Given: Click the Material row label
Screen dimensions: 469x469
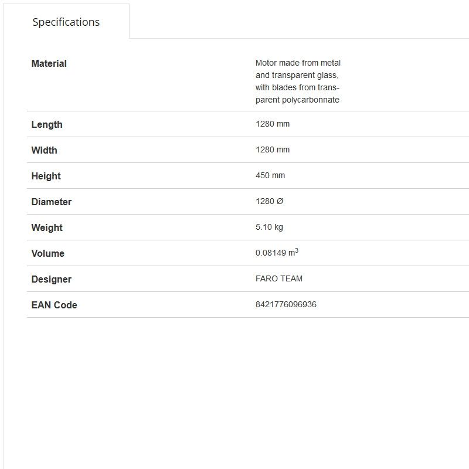Looking at the screenshot, I should pyautogui.click(x=49, y=63).
